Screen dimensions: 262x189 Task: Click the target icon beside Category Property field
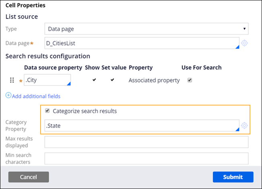click(x=244, y=126)
